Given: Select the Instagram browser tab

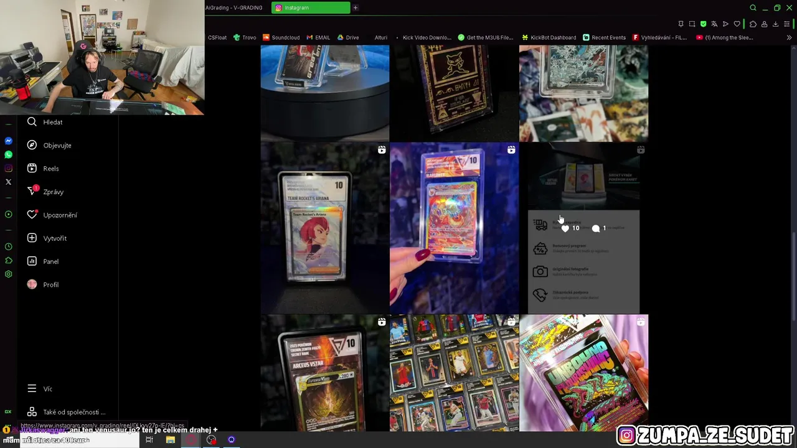Looking at the screenshot, I should (x=310, y=7).
